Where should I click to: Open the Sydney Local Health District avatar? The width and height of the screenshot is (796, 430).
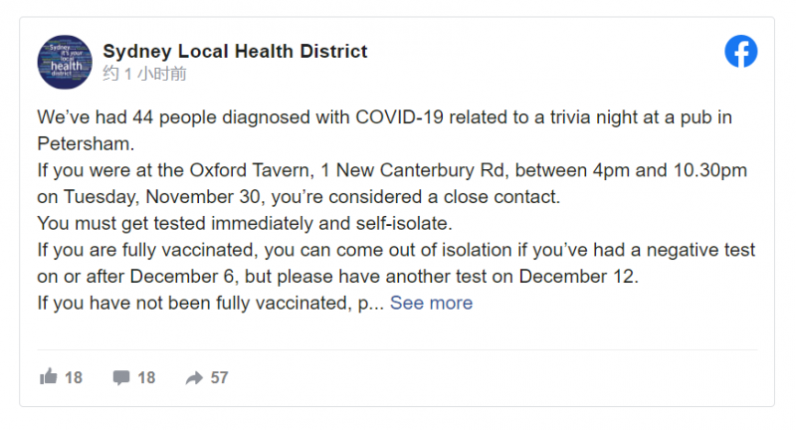pyautogui.click(x=65, y=62)
